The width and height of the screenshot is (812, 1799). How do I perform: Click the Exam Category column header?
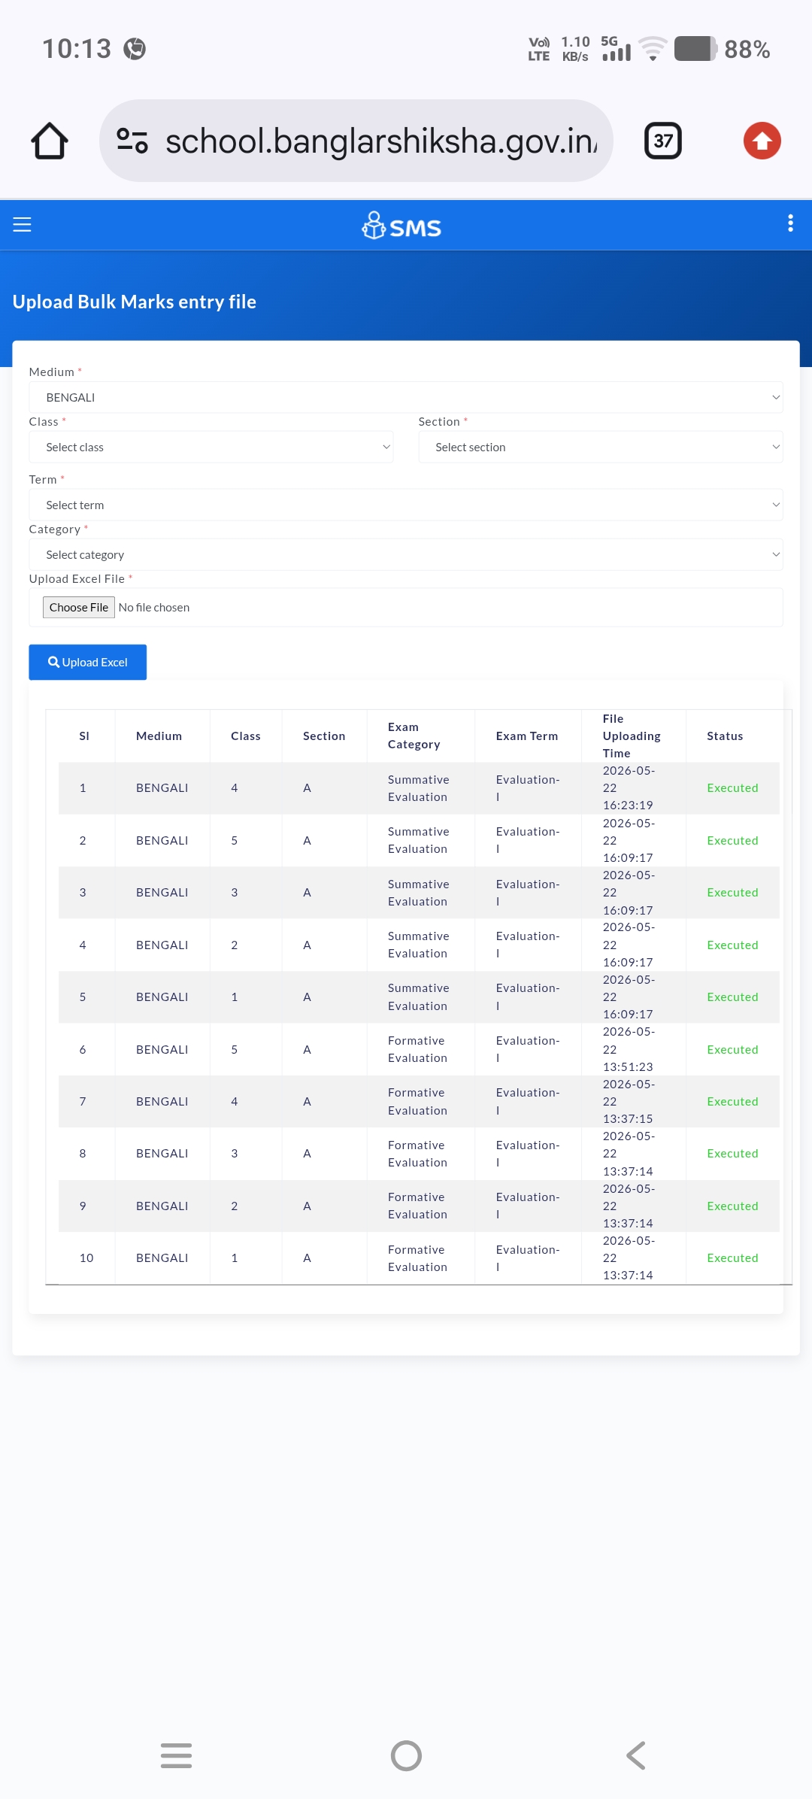point(414,736)
